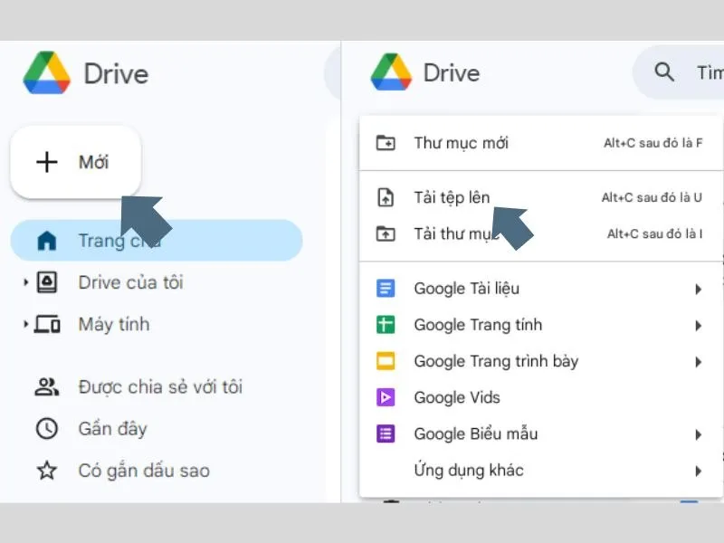Click shortcut text Alt+C sau đó là I
The height and width of the screenshot is (543, 724).
pos(654,233)
